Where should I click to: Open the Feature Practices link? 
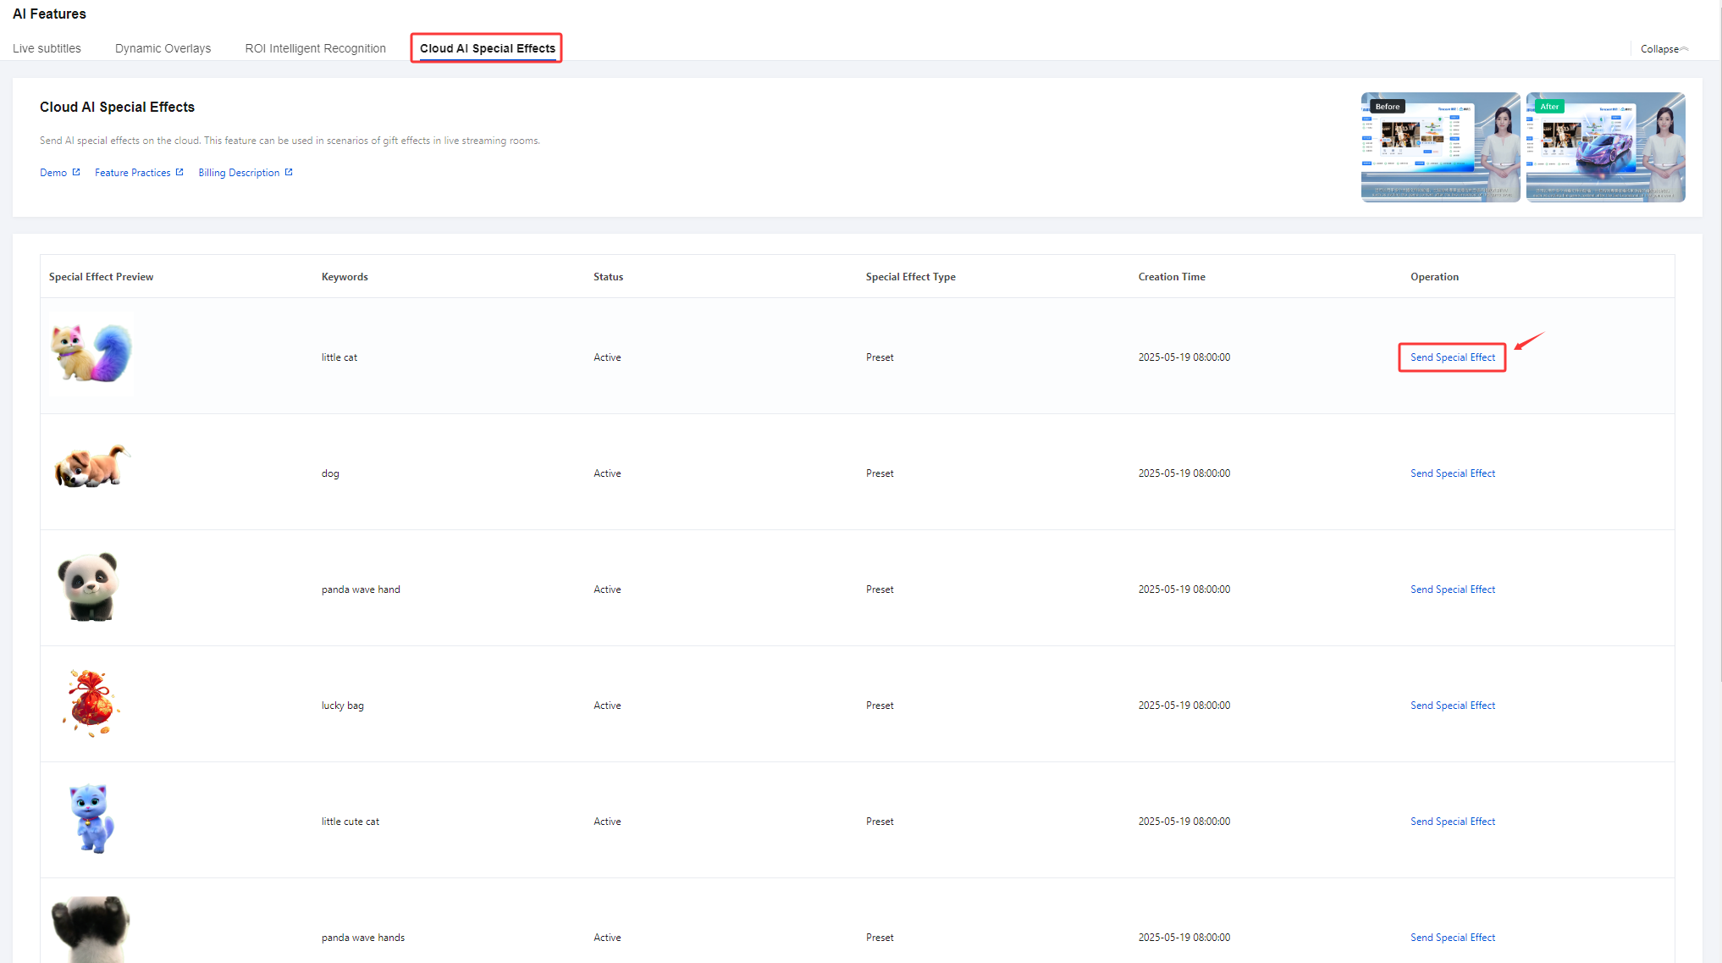(x=133, y=173)
